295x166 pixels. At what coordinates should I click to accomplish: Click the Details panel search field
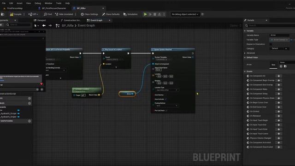(x=270, y=26)
